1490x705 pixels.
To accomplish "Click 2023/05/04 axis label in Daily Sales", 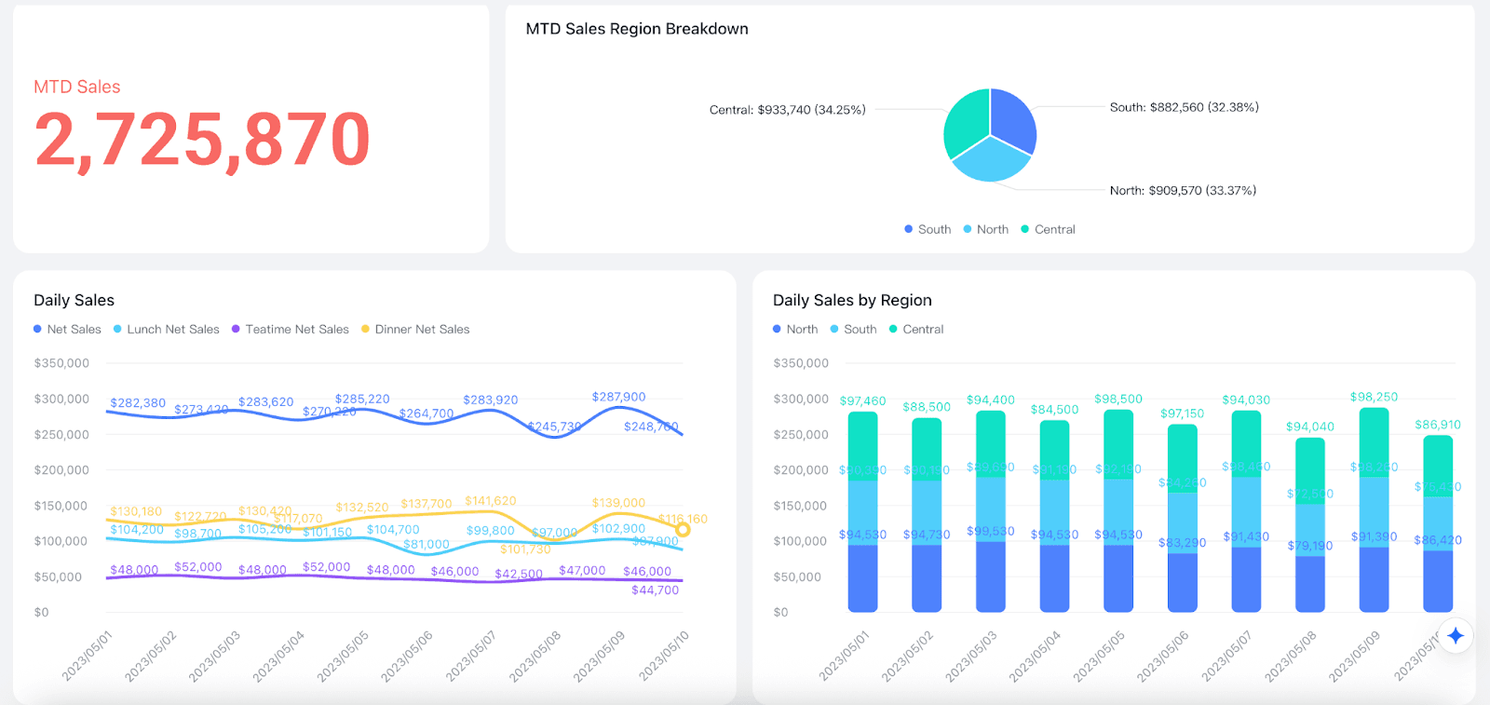I will (x=278, y=657).
